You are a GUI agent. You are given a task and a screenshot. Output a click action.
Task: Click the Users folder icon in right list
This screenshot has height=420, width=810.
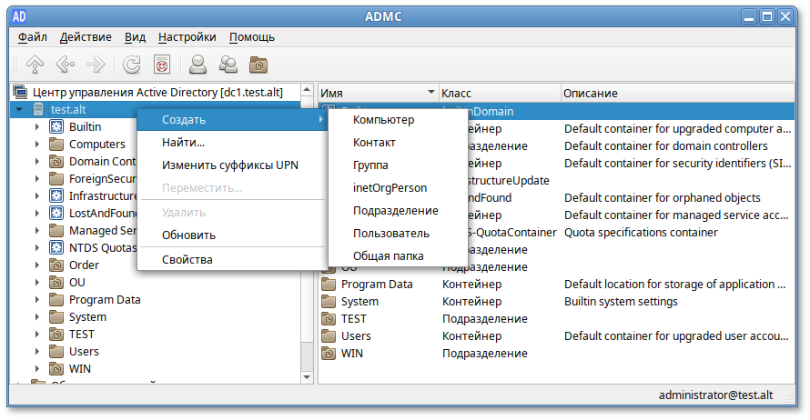[x=329, y=335]
